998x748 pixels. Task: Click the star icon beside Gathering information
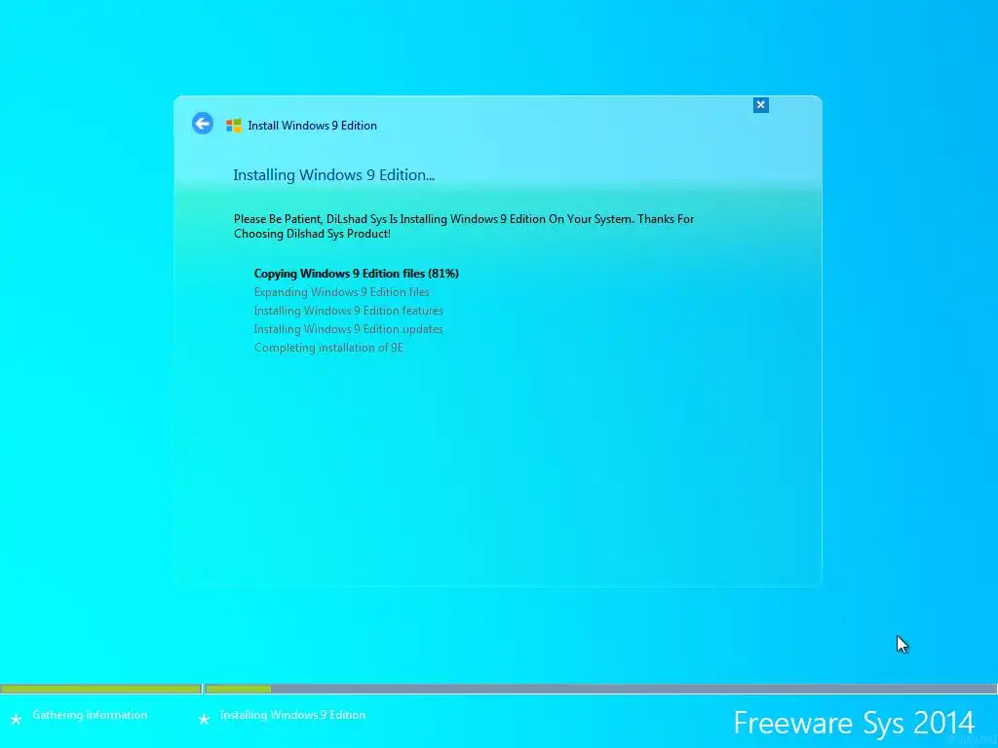(17, 720)
